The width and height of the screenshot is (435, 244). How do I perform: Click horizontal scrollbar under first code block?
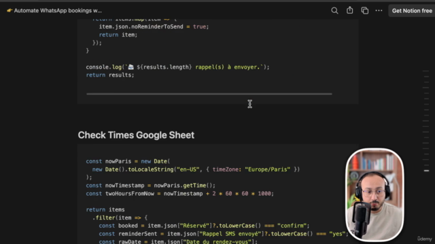209,94
